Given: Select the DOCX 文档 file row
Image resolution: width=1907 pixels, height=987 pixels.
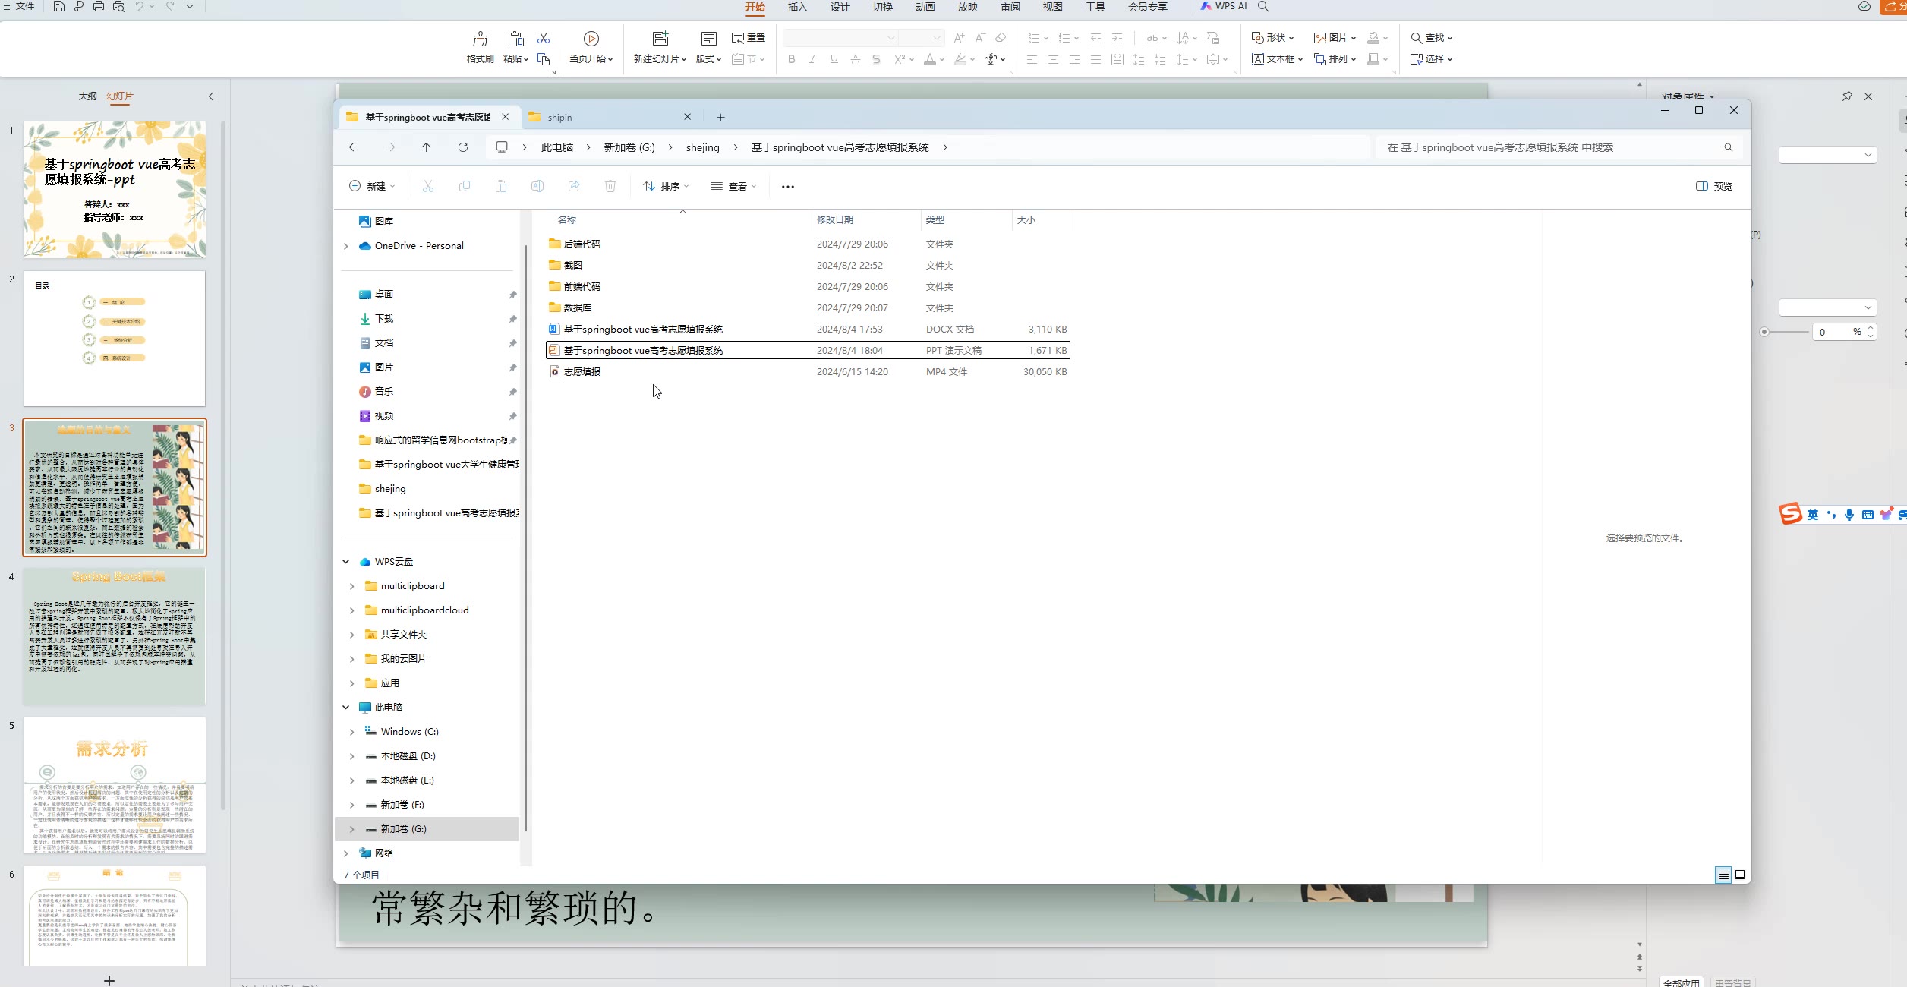Looking at the screenshot, I should 808,329.
